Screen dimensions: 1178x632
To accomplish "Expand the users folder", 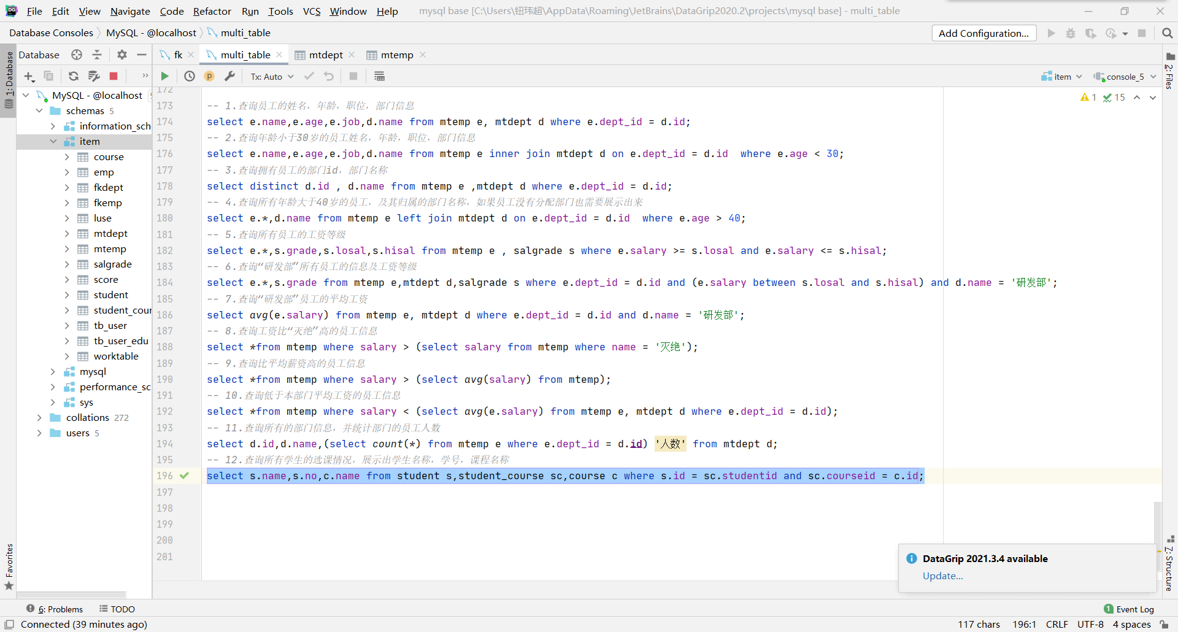I will [39, 433].
